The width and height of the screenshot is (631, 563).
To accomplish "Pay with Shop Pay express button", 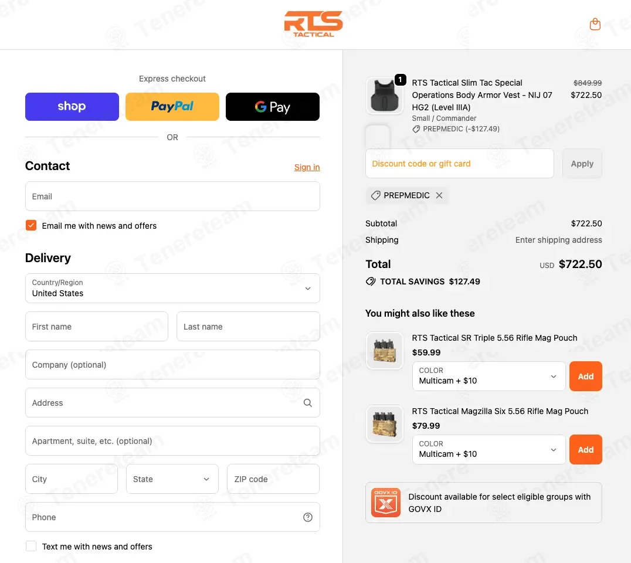I will click(72, 107).
